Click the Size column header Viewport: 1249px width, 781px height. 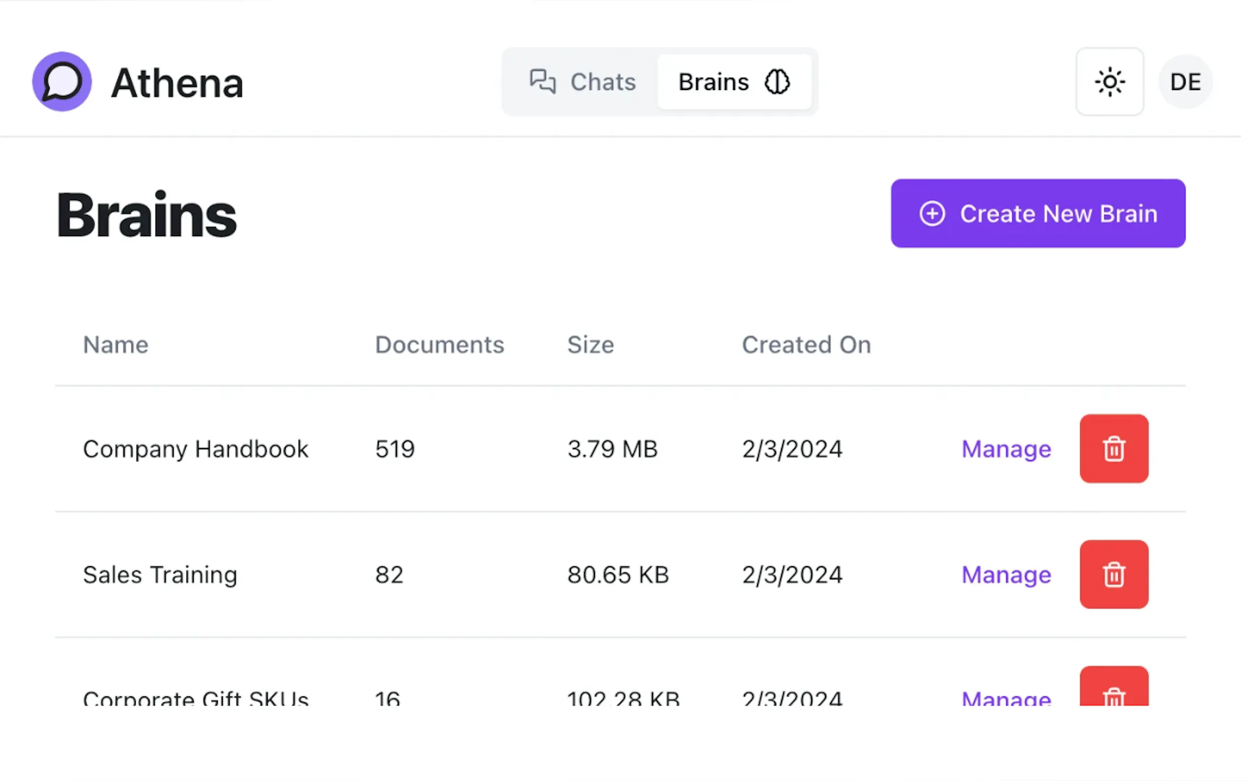(590, 345)
